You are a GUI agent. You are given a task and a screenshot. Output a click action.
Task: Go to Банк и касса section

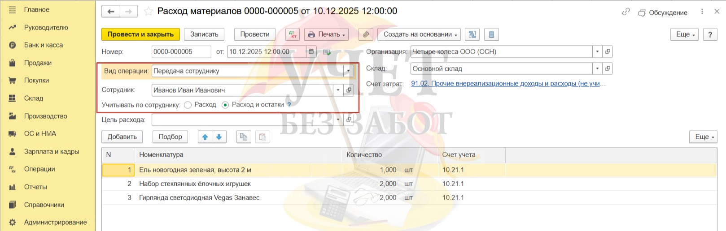pyautogui.click(x=44, y=45)
